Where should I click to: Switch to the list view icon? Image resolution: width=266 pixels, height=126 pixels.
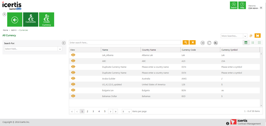click(253, 43)
